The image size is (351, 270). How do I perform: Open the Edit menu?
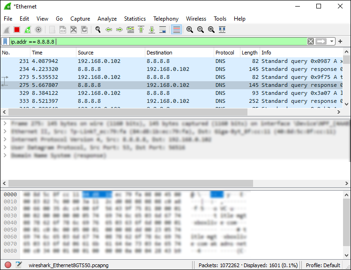click(24, 19)
